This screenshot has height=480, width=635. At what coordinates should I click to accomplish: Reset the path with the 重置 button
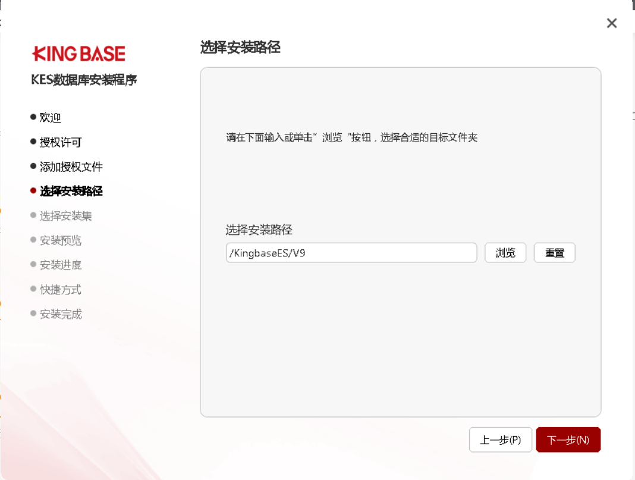point(554,253)
